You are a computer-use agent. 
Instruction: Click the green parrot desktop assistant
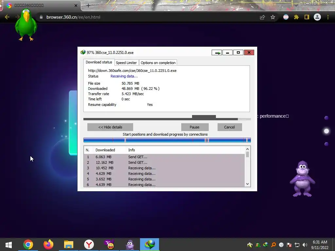tap(26, 25)
